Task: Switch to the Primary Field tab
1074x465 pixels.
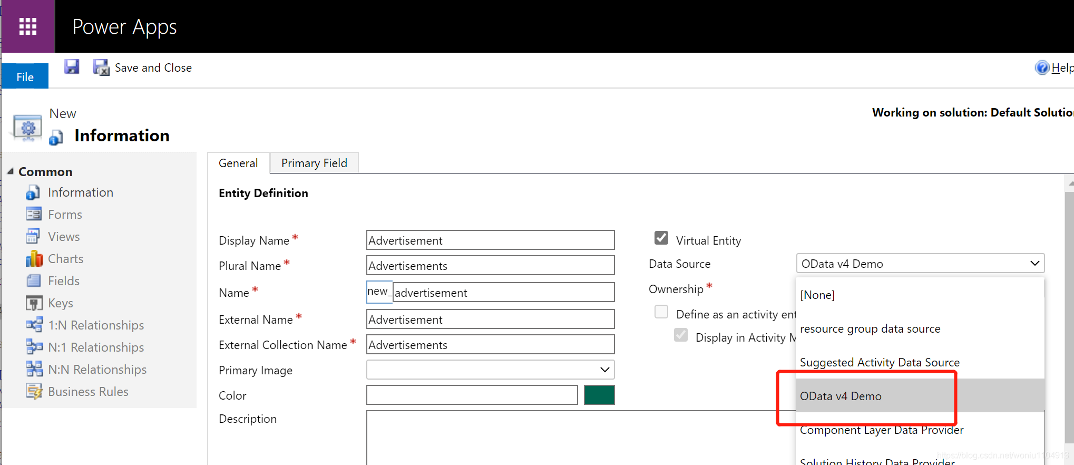Action: (x=314, y=163)
